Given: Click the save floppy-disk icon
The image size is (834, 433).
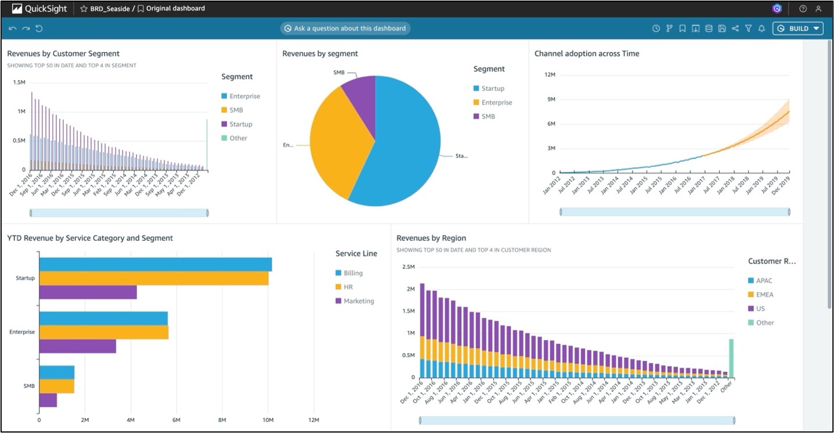Looking at the screenshot, I should pos(722,28).
